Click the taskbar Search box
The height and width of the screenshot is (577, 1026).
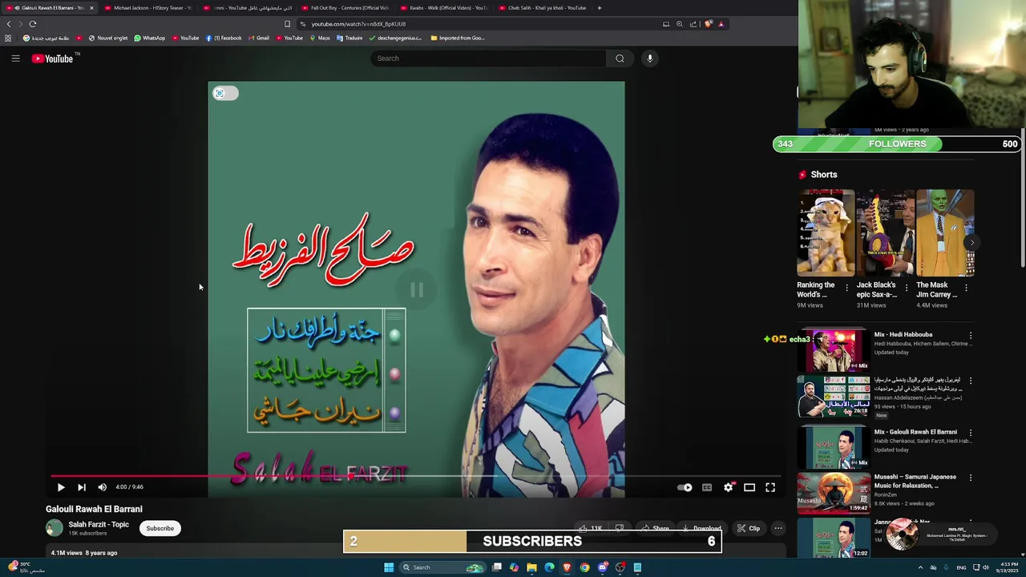443,567
